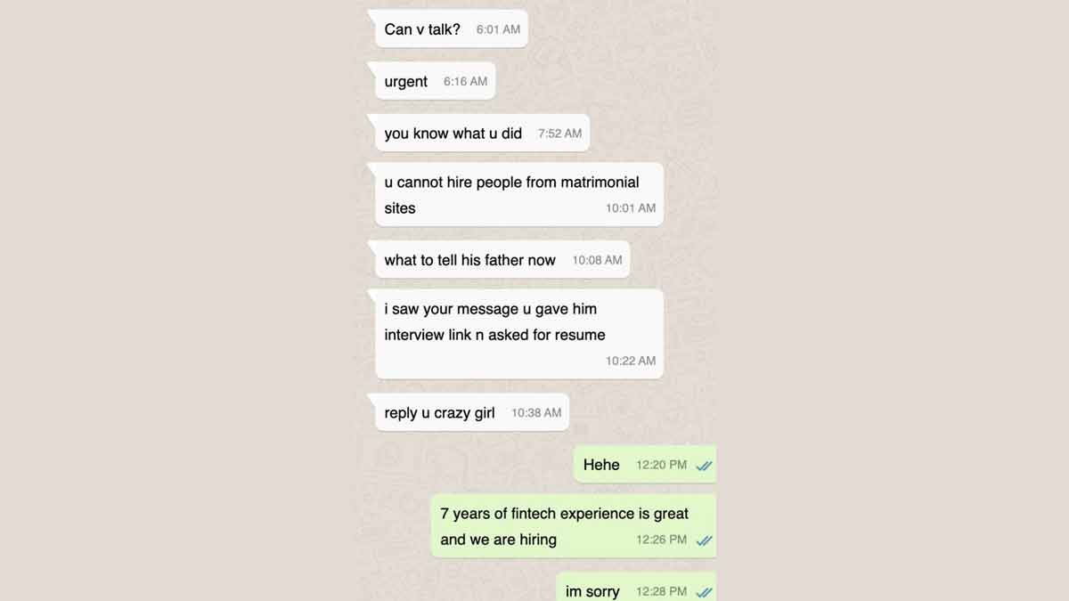
Task: Click the 6:01 AM timestamp
Action: tap(498, 29)
